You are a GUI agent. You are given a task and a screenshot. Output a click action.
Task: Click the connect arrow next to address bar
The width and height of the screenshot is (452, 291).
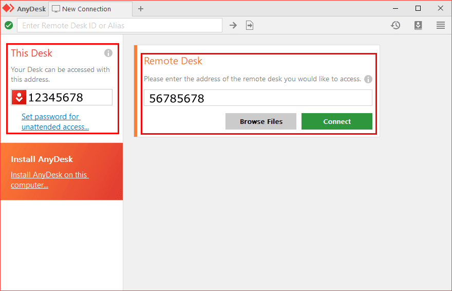[233, 25]
